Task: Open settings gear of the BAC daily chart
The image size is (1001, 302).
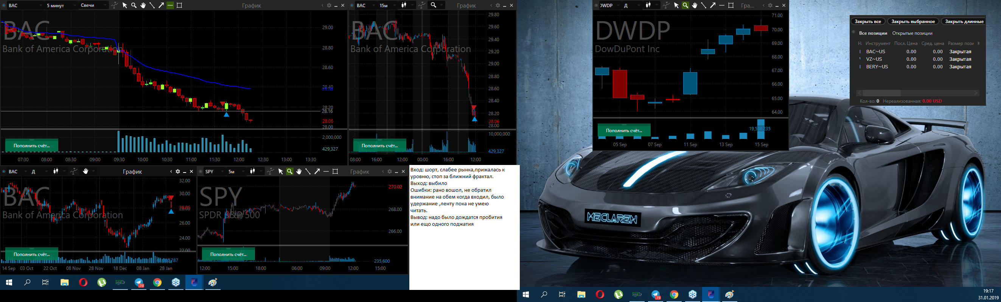Action: (x=177, y=171)
